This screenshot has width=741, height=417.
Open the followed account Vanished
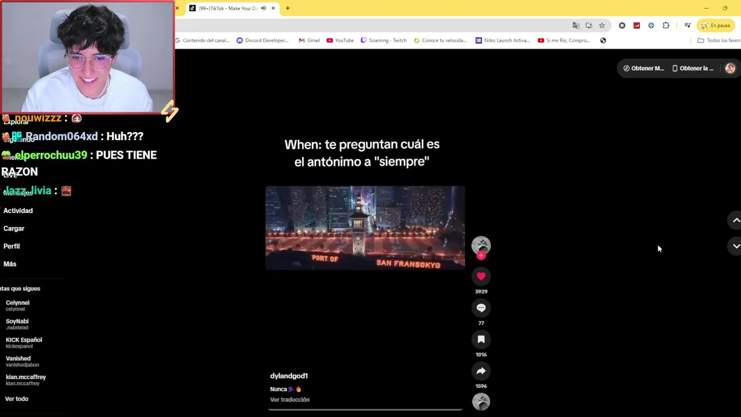[x=22, y=361]
